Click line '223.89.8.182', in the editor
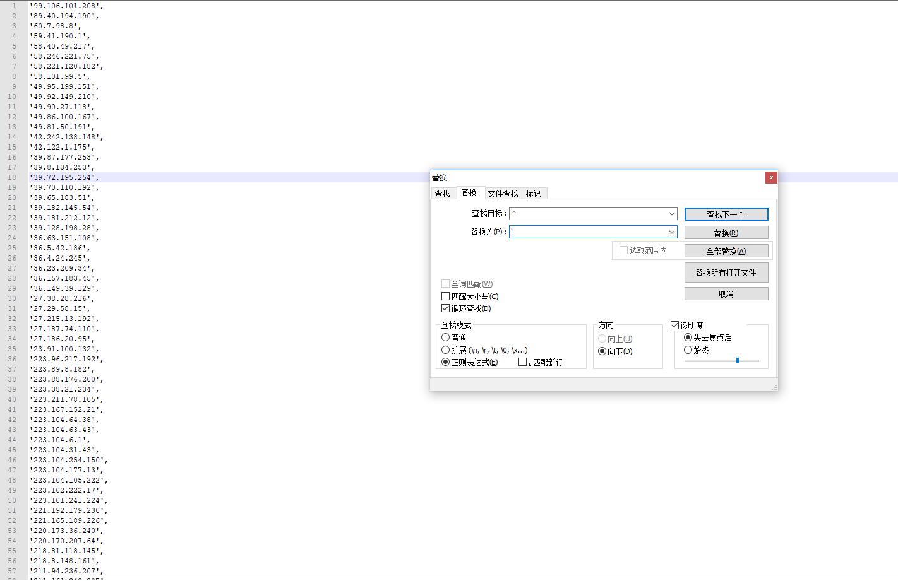Screen dimensions: 898x581 click(x=62, y=369)
